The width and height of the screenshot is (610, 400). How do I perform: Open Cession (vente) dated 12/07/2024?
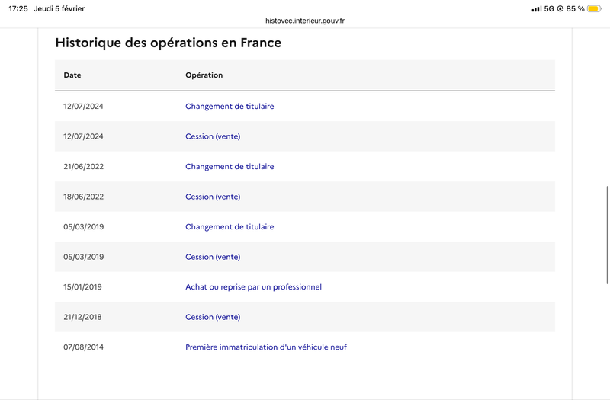click(213, 136)
